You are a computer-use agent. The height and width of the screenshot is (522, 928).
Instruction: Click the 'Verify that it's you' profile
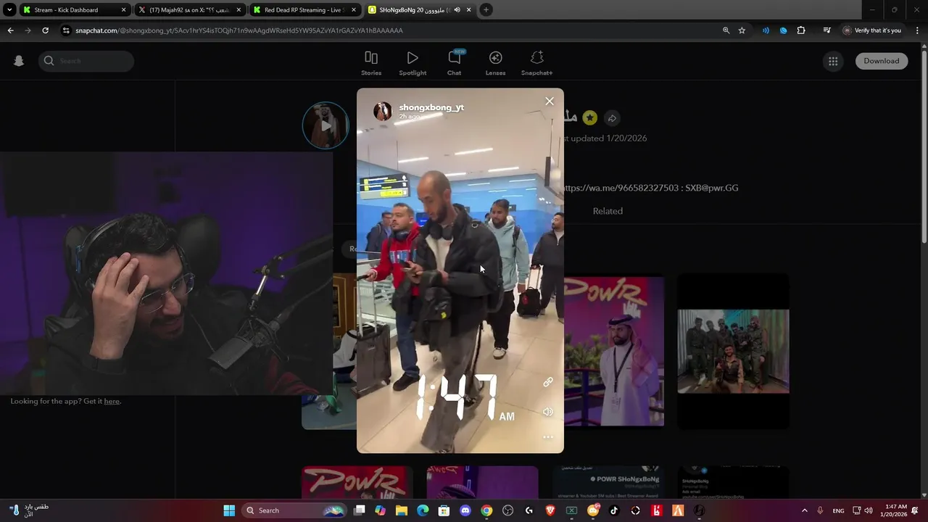click(x=872, y=30)
